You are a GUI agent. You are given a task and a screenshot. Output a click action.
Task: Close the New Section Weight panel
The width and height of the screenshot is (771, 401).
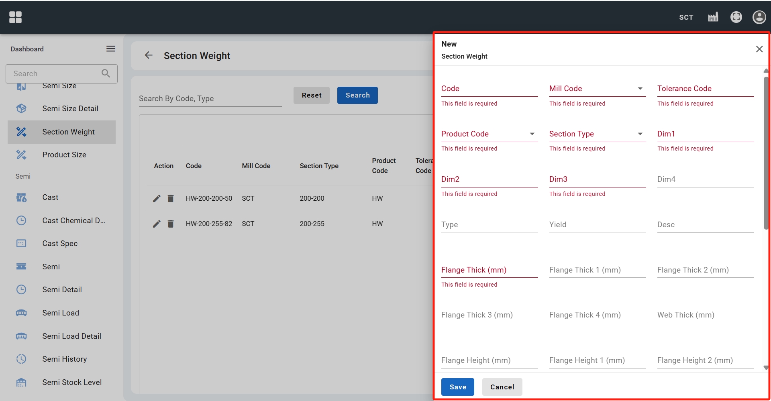759,49
